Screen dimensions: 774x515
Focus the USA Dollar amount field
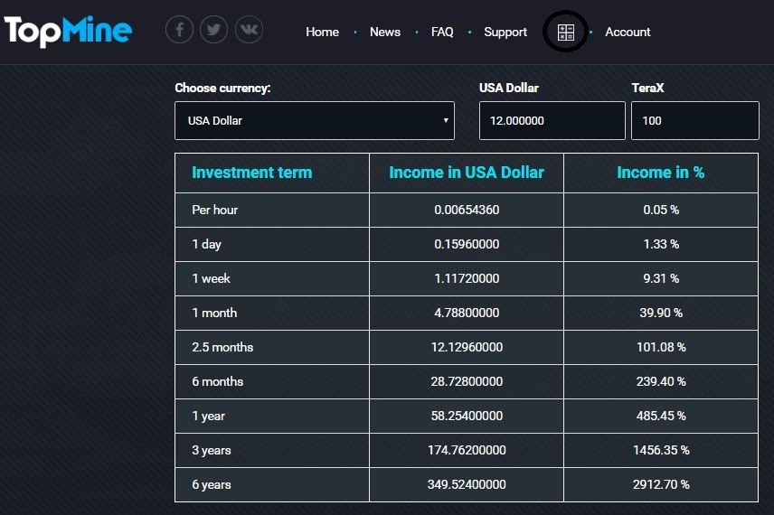click(552, 120)
